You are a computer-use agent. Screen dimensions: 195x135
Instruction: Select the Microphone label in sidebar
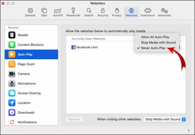(x=27, y=83)
